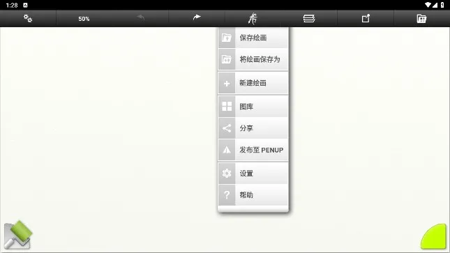Click the battery status icon
450x253 pixels.
point(442,5)
